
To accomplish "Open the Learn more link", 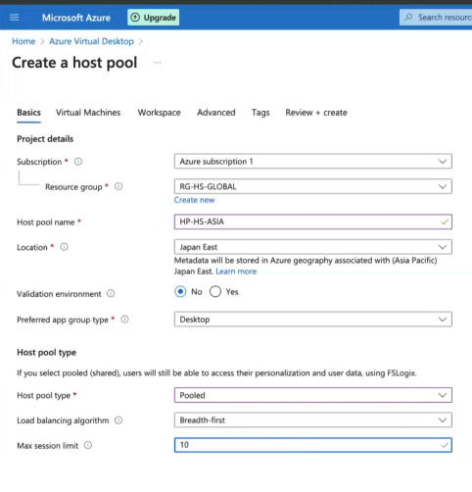I will tap(236, 271).
